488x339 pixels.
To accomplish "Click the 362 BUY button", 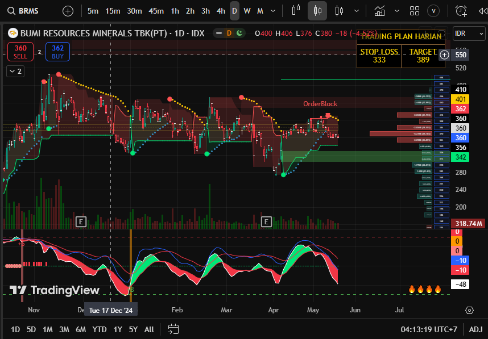I will click(x=57, y=52).
